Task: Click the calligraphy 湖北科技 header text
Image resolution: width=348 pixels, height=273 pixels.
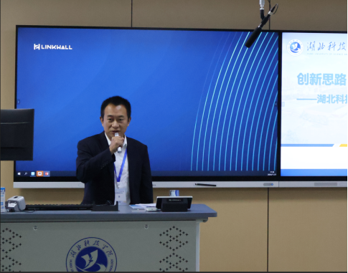Action: (x=326, y=47)
